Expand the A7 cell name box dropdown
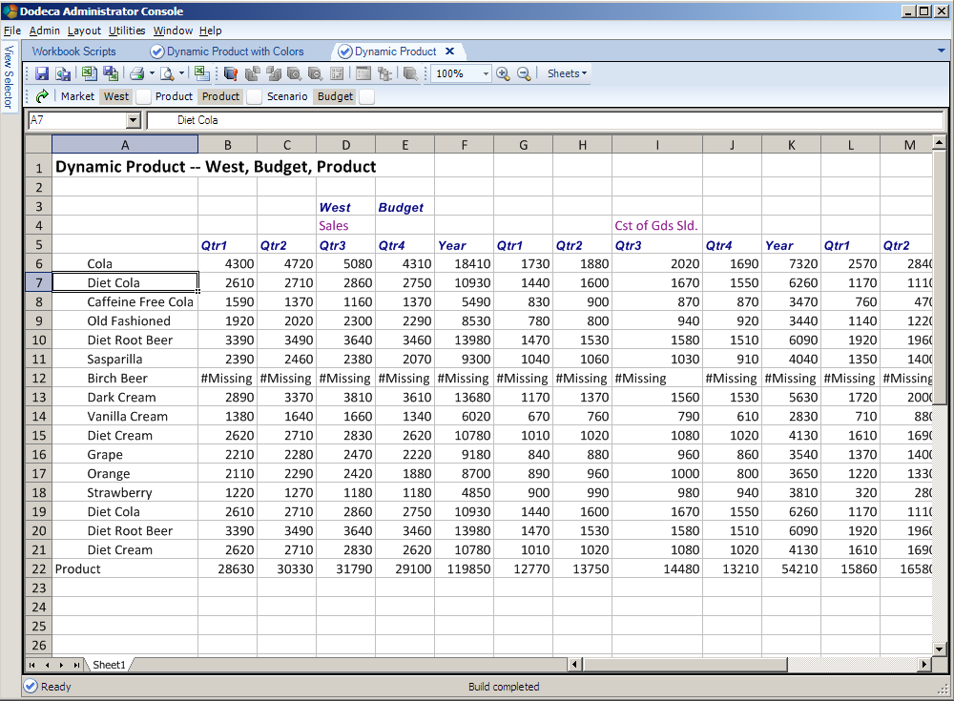Image resolution: width=954 pixels, height=701 pixels. [133, 120]
